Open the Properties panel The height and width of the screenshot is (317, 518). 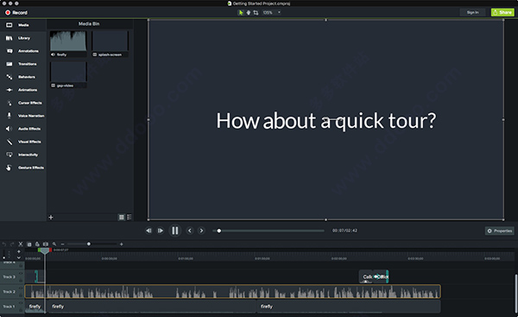(x=500, y=231)
